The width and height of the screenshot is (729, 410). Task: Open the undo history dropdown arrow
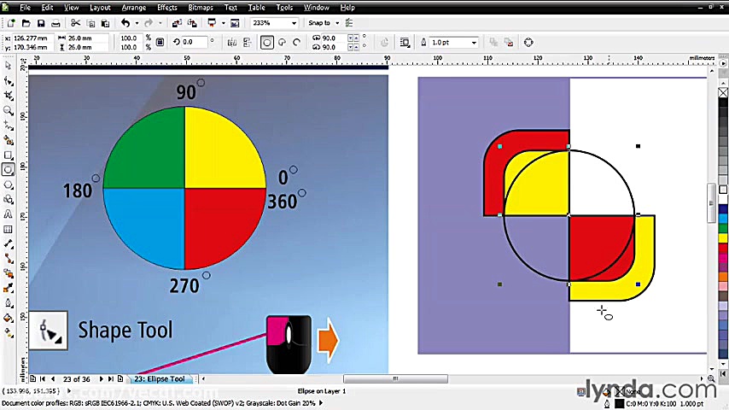click(137, 23)
